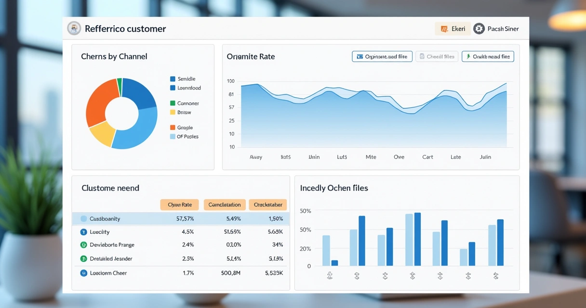Click the 500,8M value in Loesiorm Cheer row
Screen dimensions: 586x308
tap(230, 273)
